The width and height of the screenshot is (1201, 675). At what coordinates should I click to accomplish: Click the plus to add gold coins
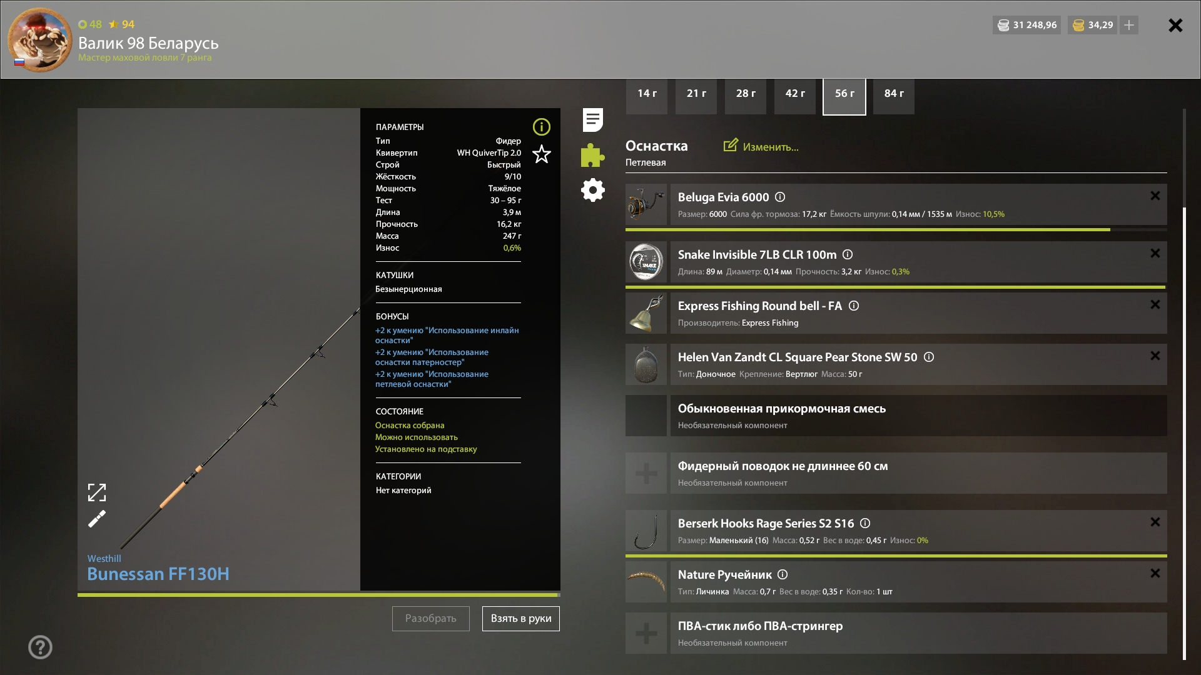1129,25
